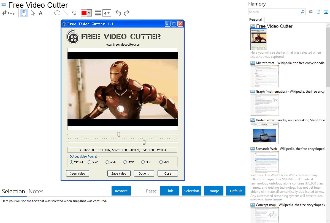
Task: Switch to the Notes tab
Action: (x=36, y=191)
